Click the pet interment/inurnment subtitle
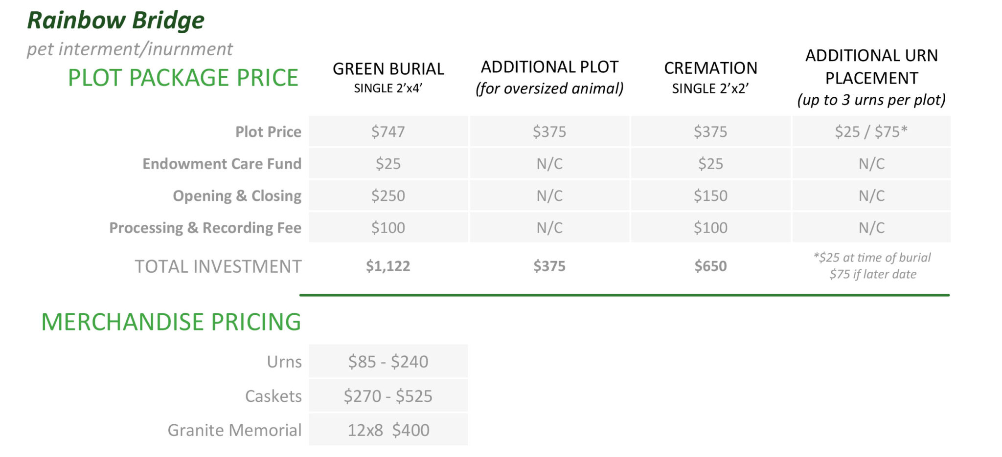This screenshot has height=457, width=1002. 130,49
